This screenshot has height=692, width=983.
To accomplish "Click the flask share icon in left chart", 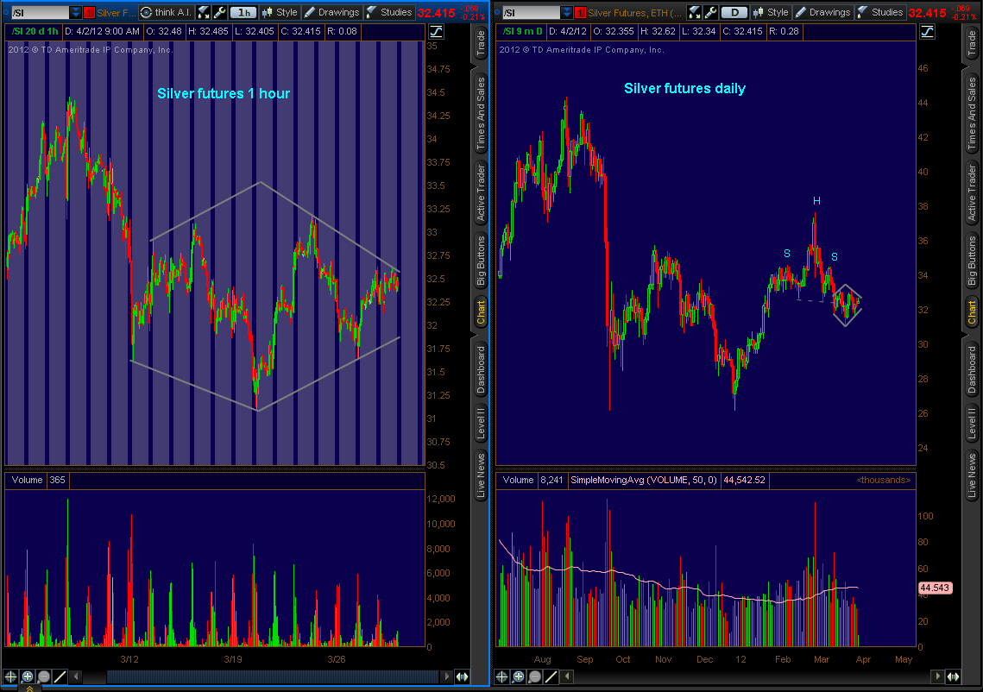I will [x=203, y=12].
